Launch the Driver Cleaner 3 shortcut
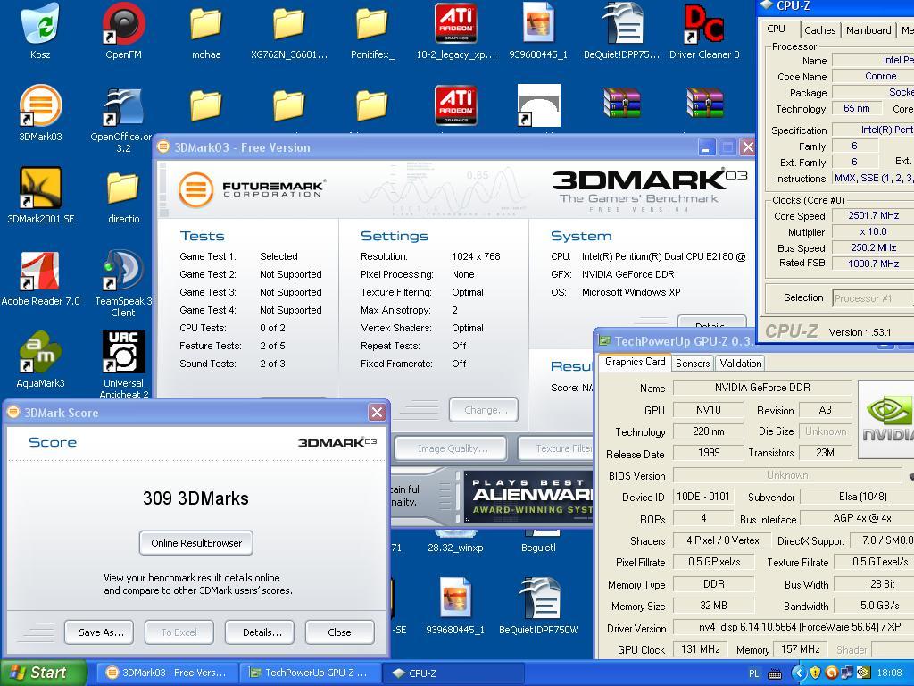This screenshot has height=686, width=914. [704, 31]
